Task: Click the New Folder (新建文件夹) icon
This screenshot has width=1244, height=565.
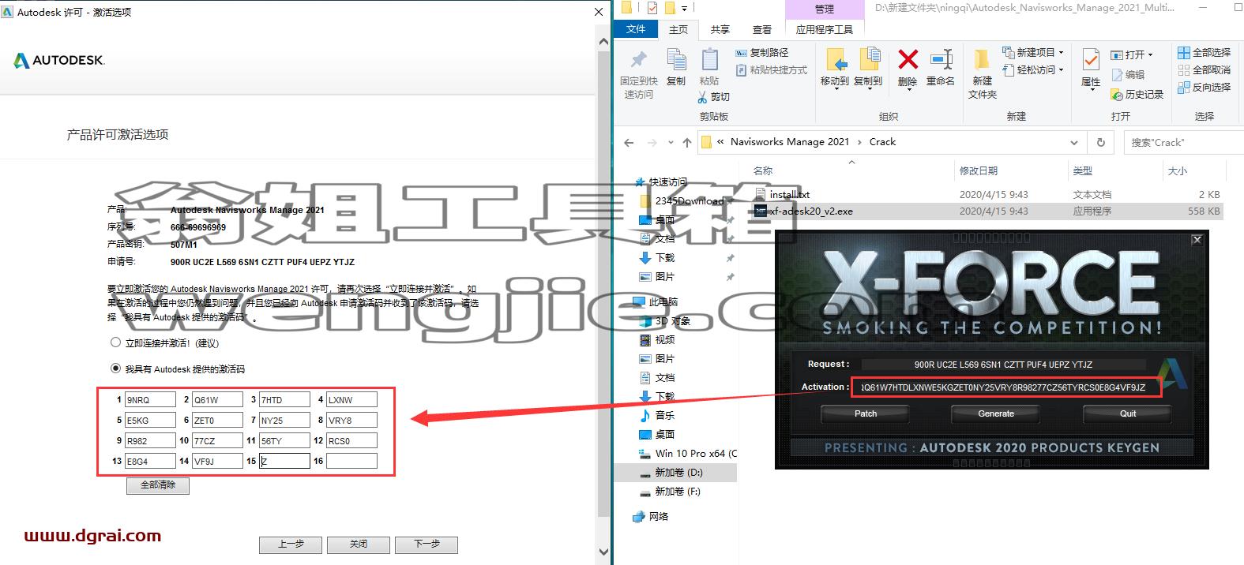Action: 982,60
